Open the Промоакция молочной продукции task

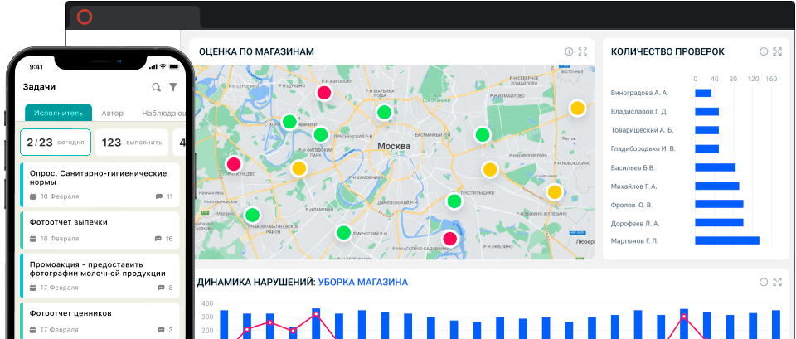pyautogui.click(x=100, y=276)
